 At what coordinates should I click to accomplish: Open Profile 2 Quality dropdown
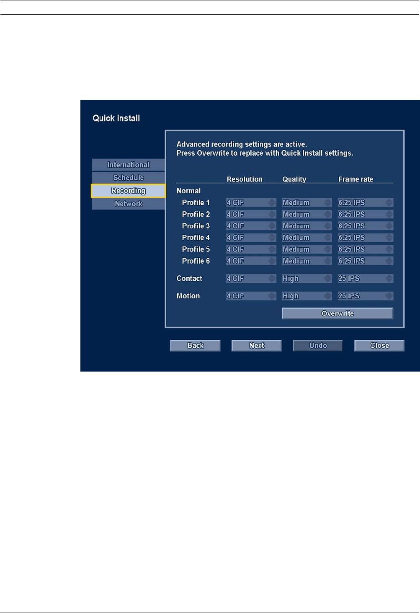(307, 214)
